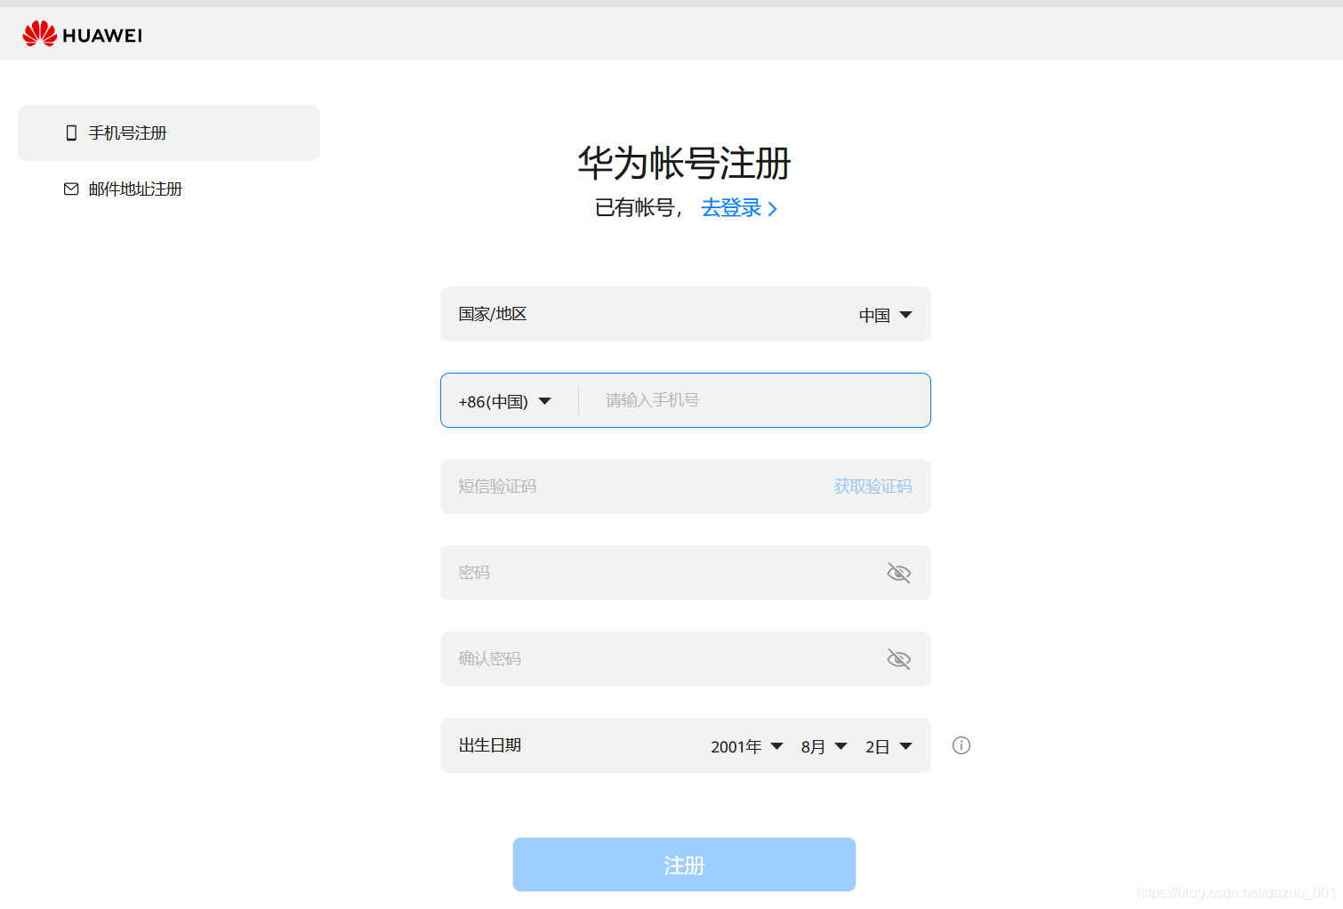1343x909 pixels.
Task: Click 获取验证码 link
Action: pos(873,487)
